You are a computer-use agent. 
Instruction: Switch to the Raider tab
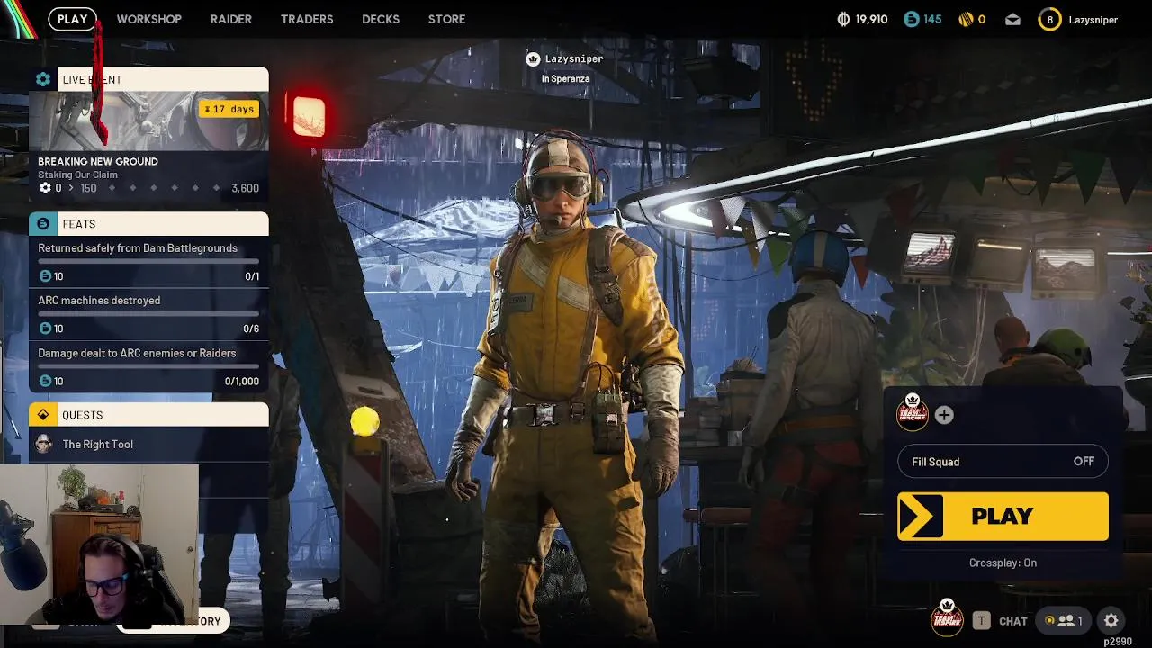[x=231, y=19]
